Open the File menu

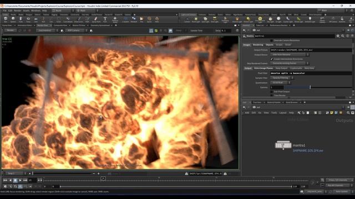4,11
